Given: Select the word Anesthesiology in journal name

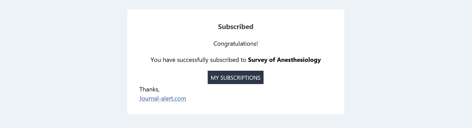Looking at the screenshot, I should click(299, 60).
